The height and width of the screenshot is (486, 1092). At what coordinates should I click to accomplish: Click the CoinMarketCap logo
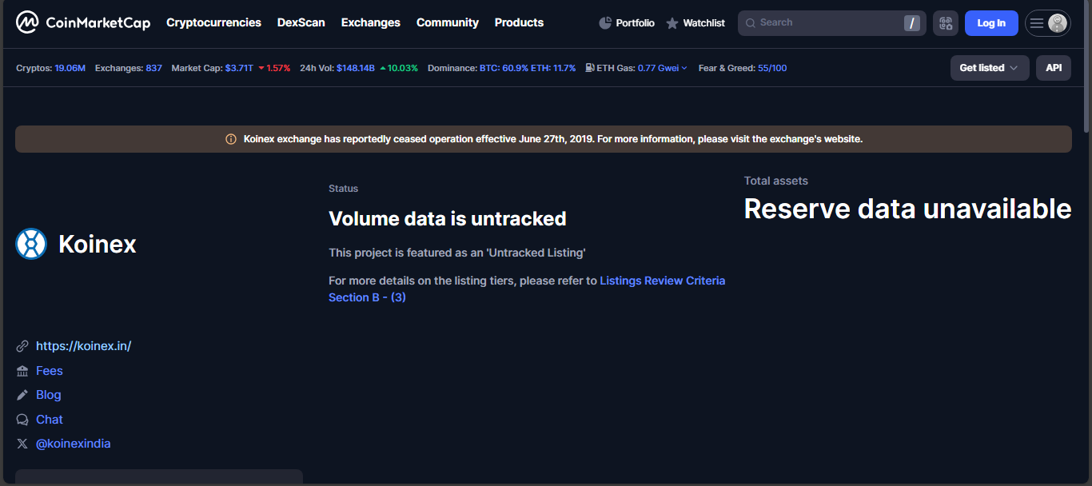coord(82,22)
